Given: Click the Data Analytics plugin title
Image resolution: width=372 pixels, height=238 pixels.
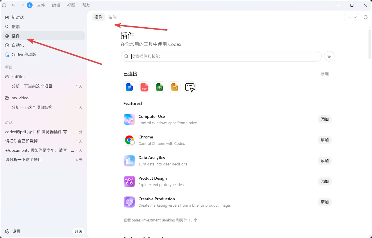Looking at the screenshot, I should point(152,158).
